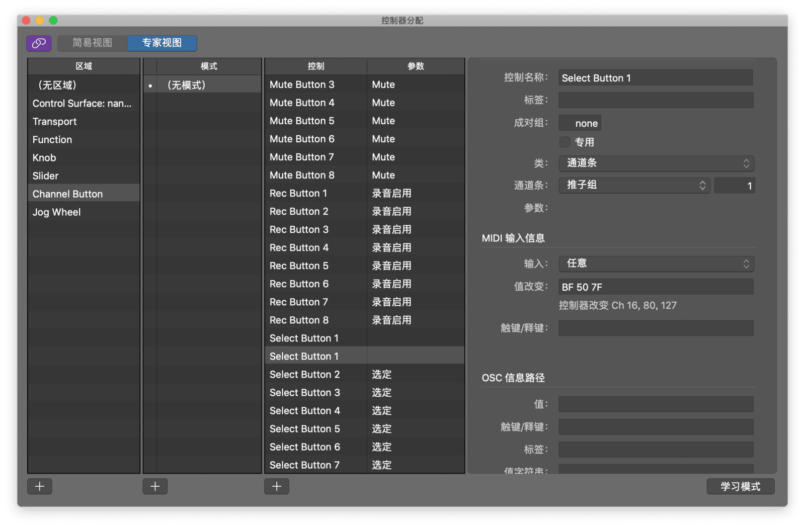805x527 pixels.
Task: Select the Function zone
Action: (84, 139)
